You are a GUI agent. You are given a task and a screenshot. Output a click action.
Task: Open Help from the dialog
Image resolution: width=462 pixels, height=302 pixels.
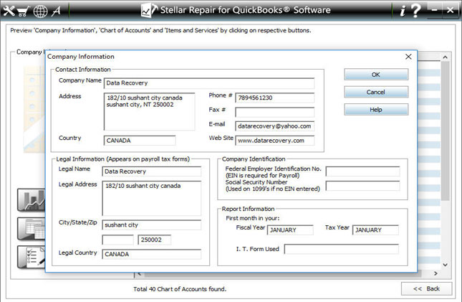click(x=376, y=109)
